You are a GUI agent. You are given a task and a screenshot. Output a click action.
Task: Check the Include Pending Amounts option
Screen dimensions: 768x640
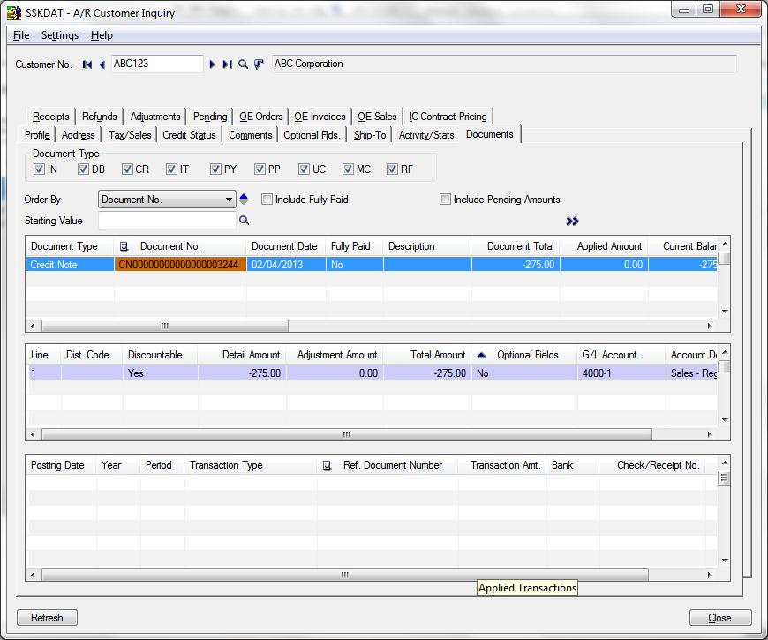(446, 200)
